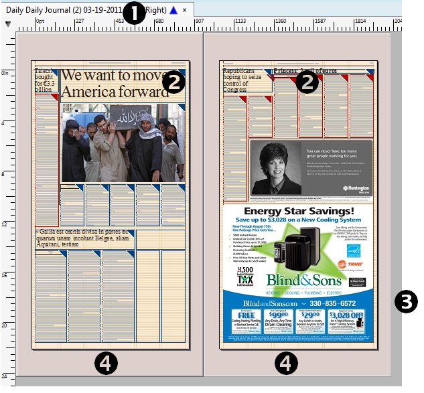The width and height of the screenshot is (424, 393).
Task: Select the 'We want to move America forward' headline
Action: coord(123,86)
